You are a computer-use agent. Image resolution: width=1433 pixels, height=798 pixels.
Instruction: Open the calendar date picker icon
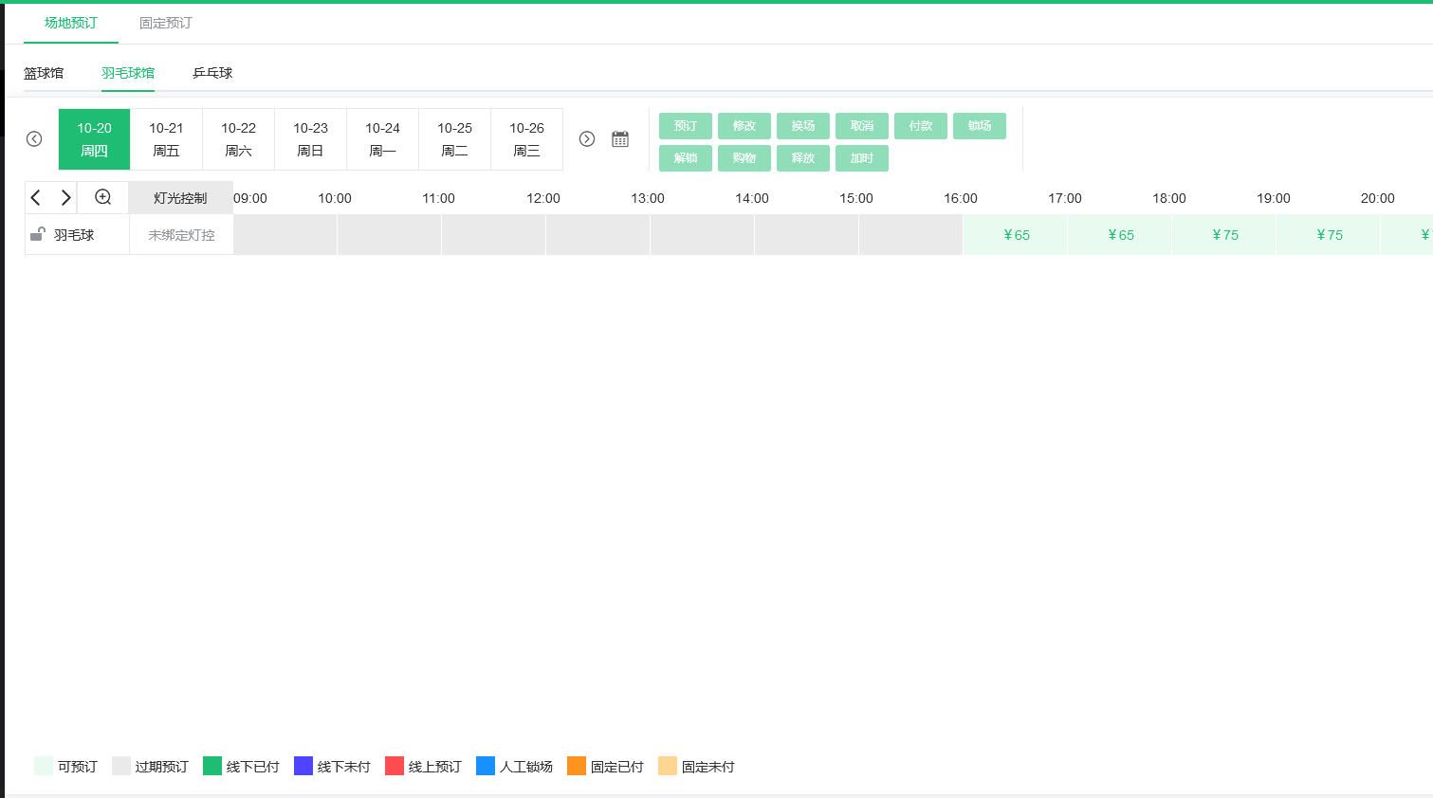620,139
